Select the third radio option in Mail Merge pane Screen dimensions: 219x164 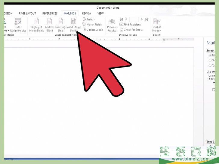point(210,65)
